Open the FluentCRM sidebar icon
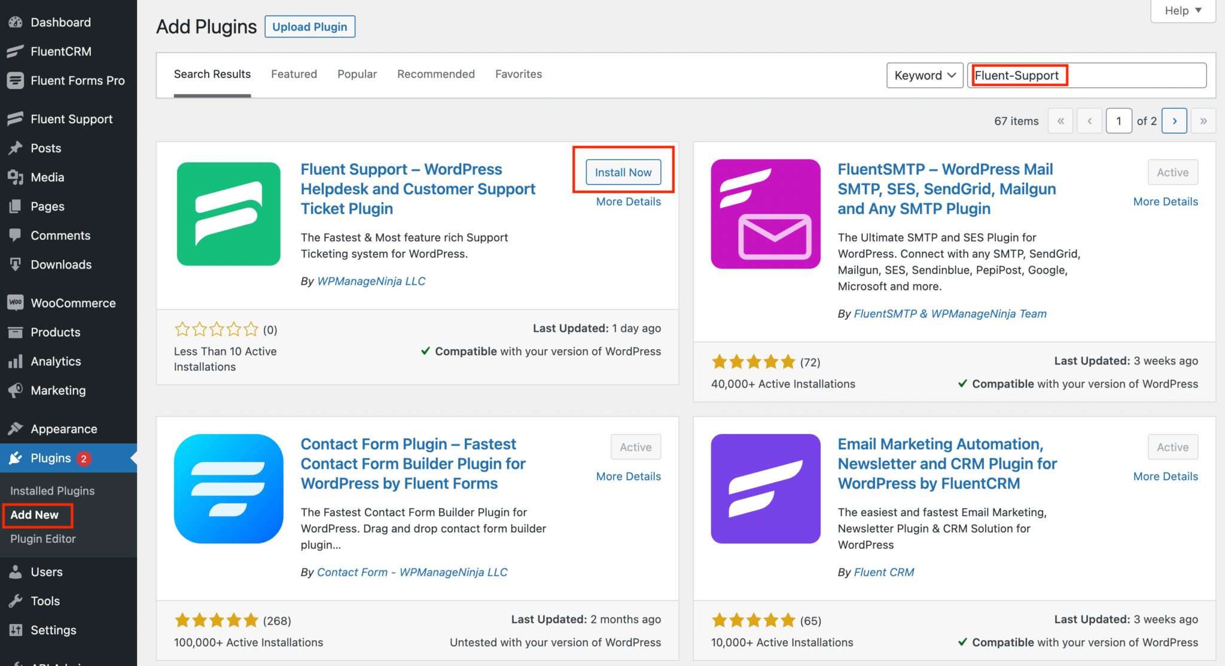Screen dimensions: 1225x666 15,51
